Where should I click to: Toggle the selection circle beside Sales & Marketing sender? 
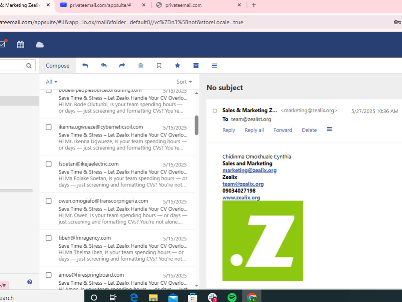coord(215,111)
